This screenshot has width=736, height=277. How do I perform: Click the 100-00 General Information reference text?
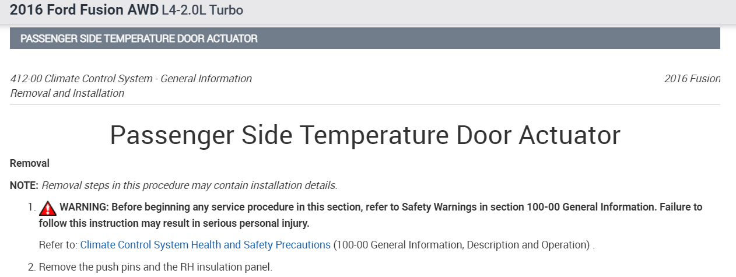point(462,245)
